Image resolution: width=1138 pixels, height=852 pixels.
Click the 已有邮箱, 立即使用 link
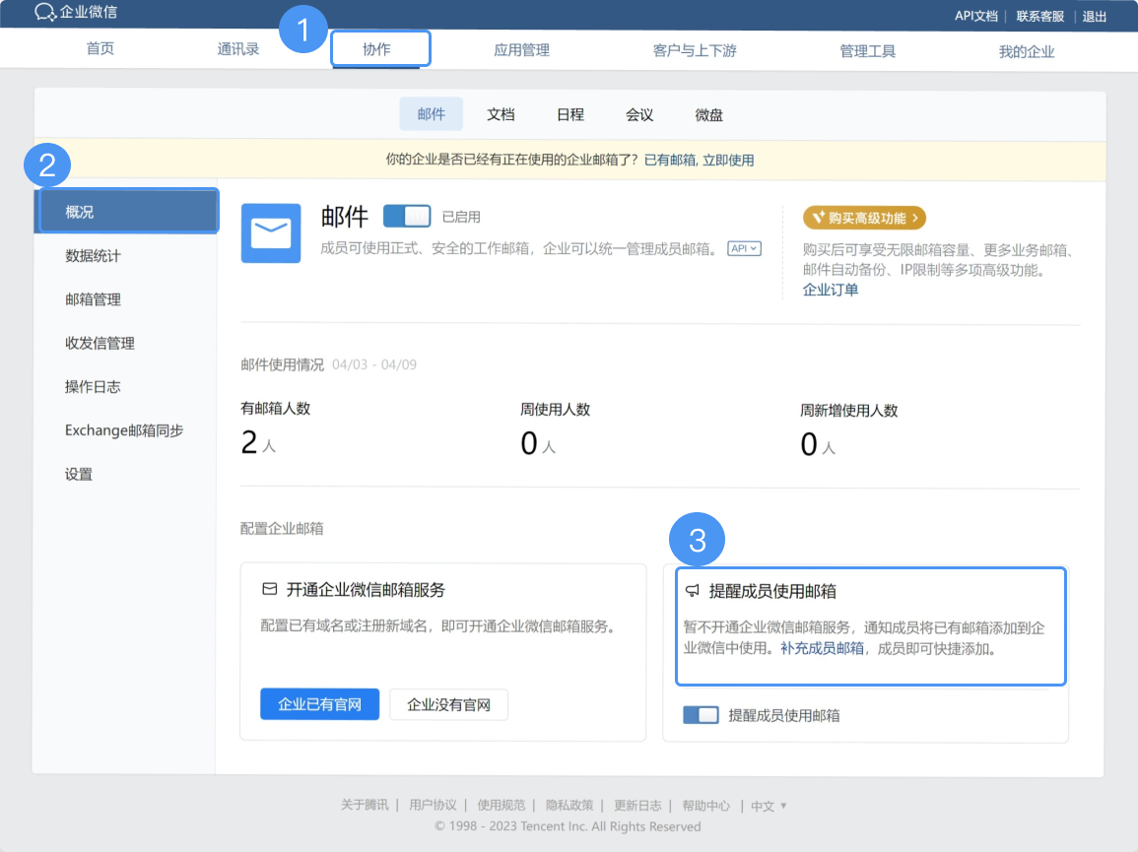point(699,160)
